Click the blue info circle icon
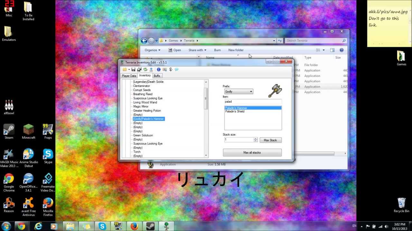 (x=159, y=69)
